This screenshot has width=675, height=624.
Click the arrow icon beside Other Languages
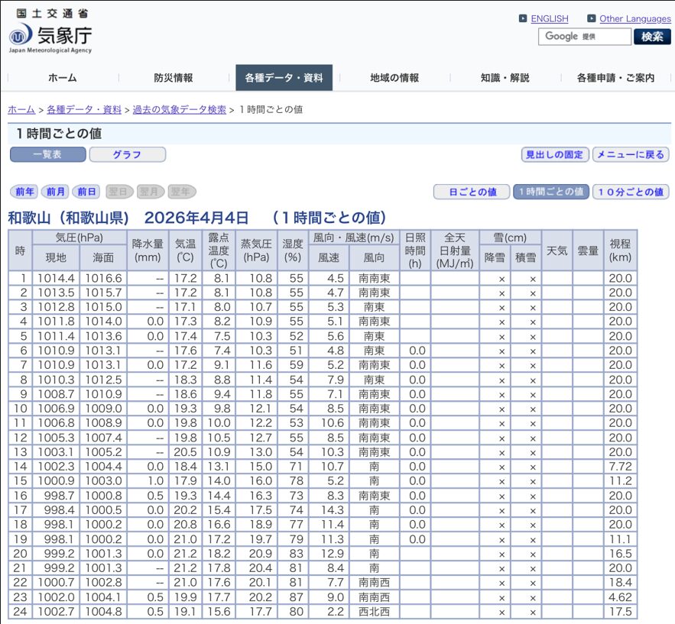pos(592,19)
